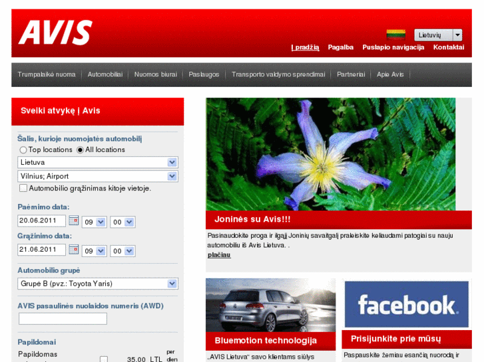Open the Paslaugos menu
The image size is (484, 362).
click(204, 74)
